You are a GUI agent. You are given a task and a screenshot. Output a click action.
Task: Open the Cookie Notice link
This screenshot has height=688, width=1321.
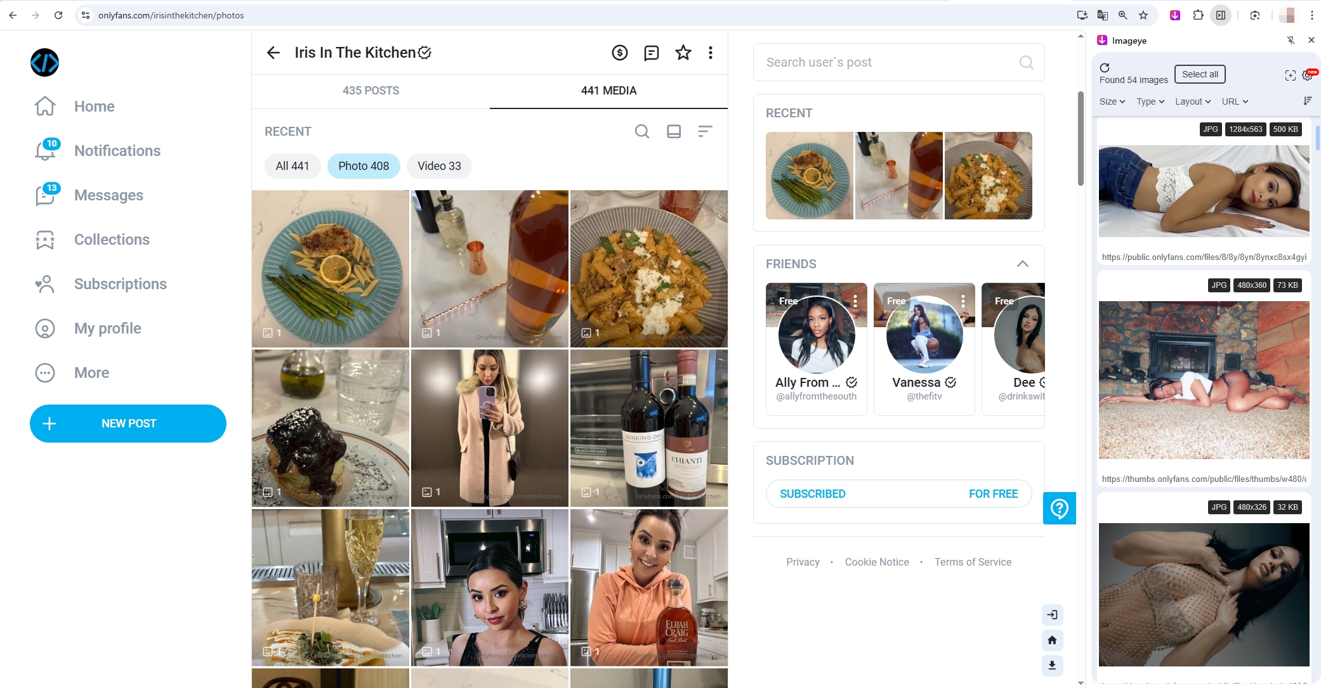(x=877, y=562)
